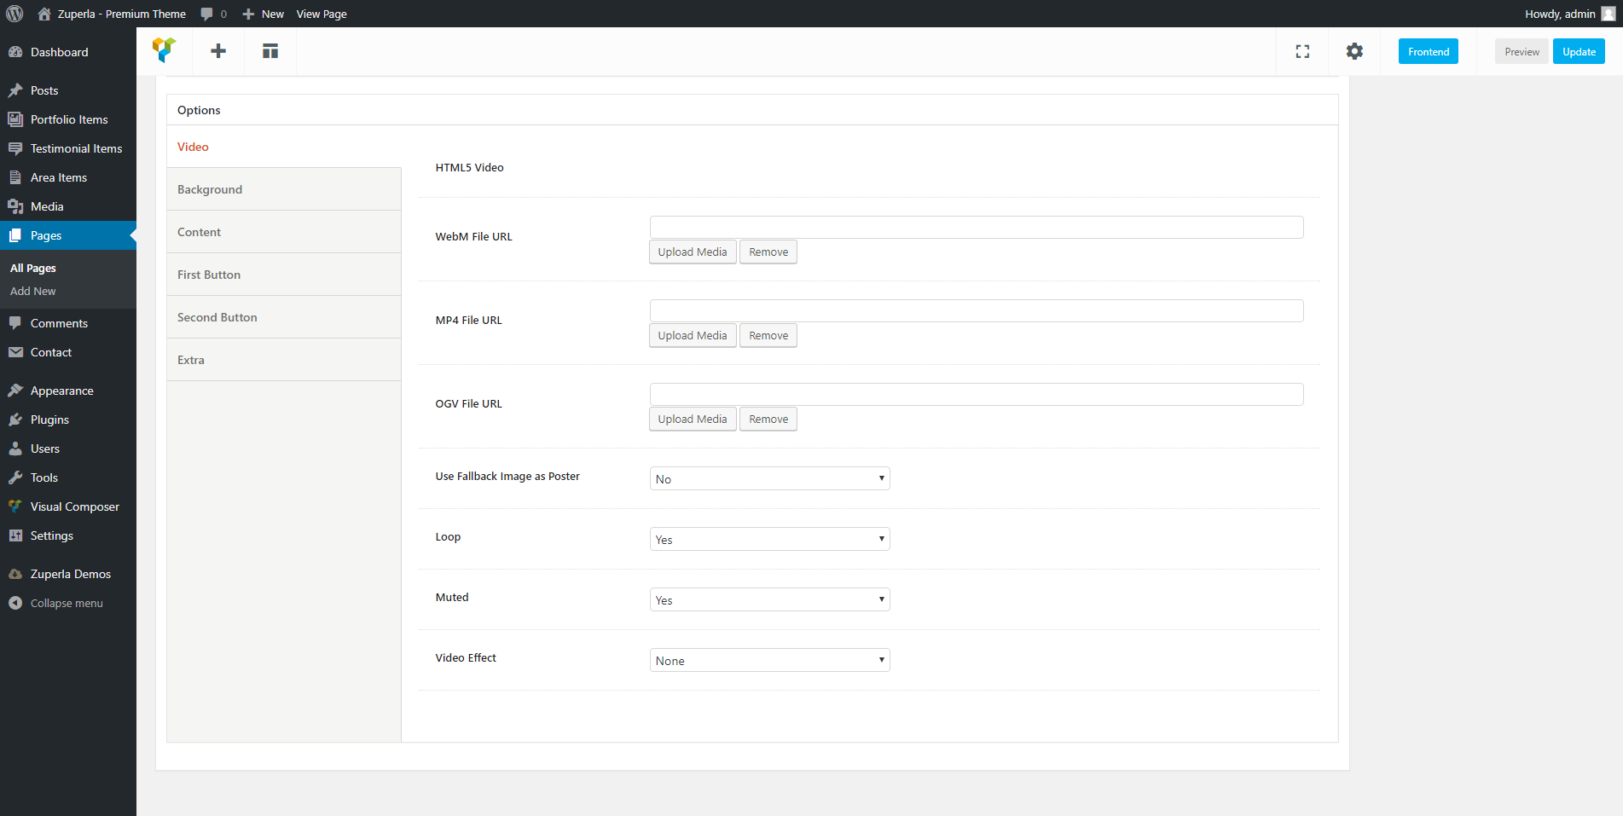Switch to the Video options tab
Screen dimensions: 1623x816
click(284, 147)
